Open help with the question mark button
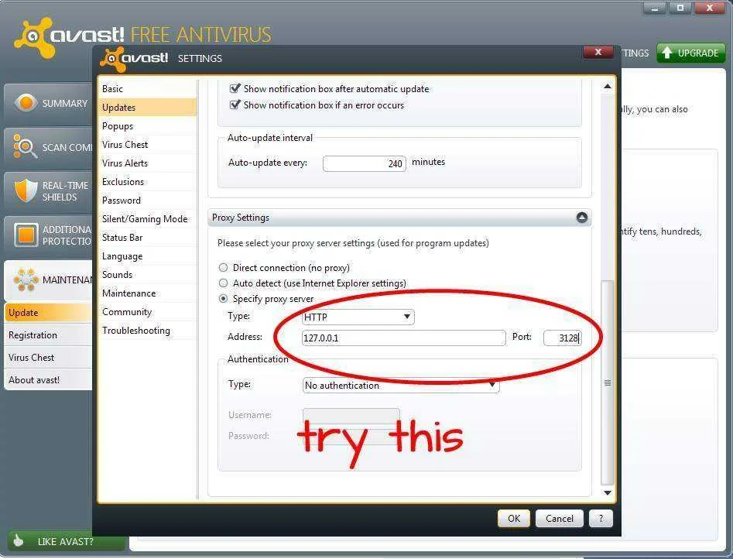The height and width of the screenshot is (559, 733). pyautogui.click(x=601, y=518)
